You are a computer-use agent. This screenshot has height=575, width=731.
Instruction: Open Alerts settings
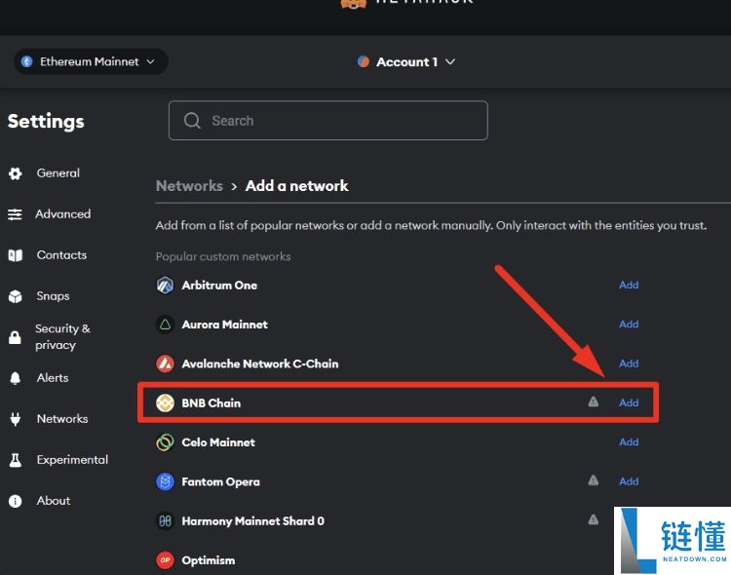click(53, 378)
